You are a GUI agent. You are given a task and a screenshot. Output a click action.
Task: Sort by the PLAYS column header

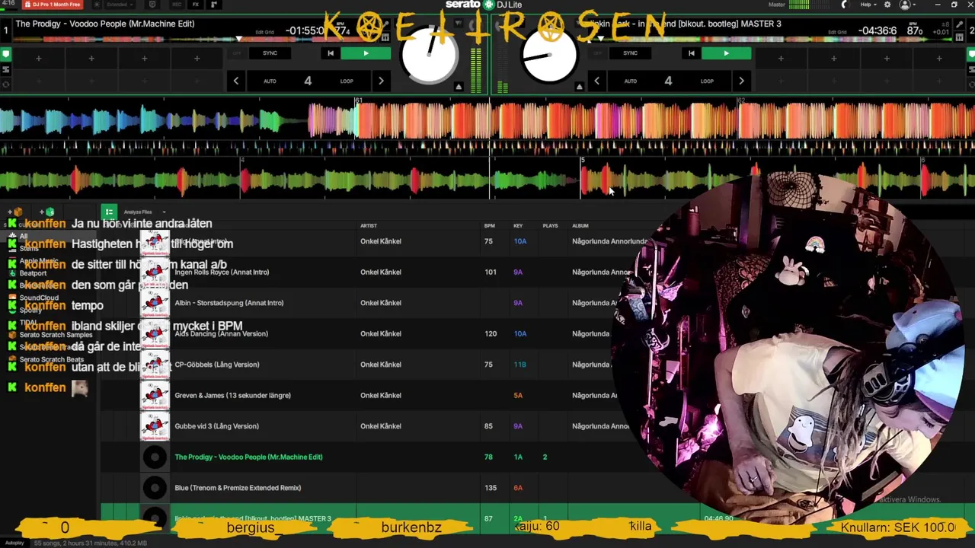pyautogui.click(x=550, y=225)
